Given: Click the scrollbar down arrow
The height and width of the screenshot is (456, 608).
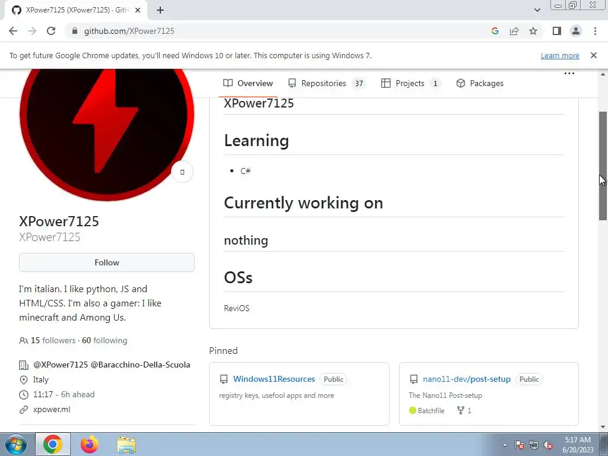Looking at the screenshot, I should coord(603,427).
